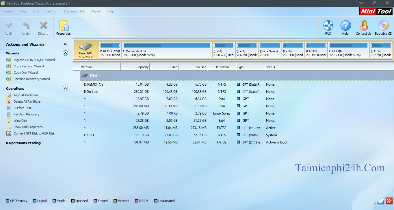Select the E:Du Lieu partition row
394x210 pixels.
(237, 92)
